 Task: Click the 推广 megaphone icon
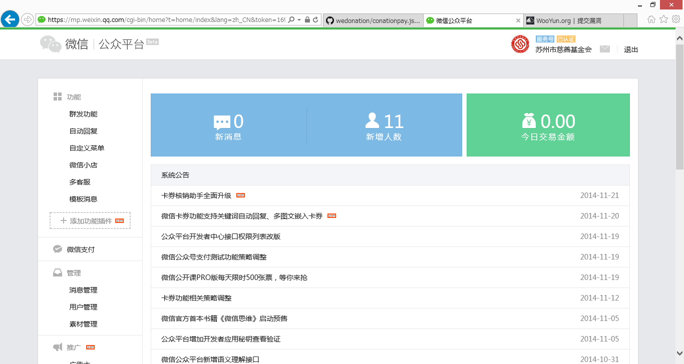pos(58,347)
